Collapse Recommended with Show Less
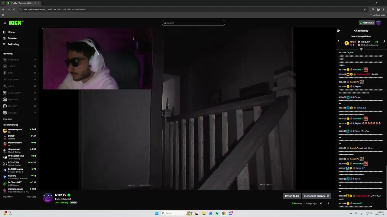This screenshot has width=387, height=217. [31, 197]
